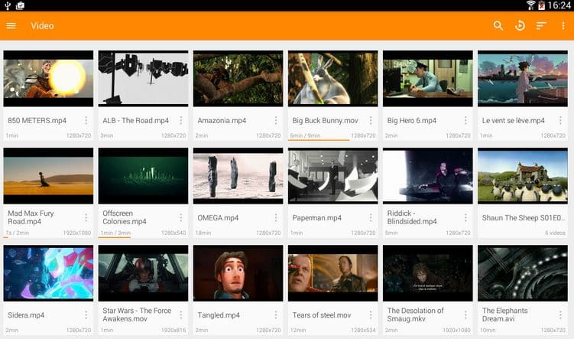Play the Le vent se lève thumbnail

coord(522,78)
